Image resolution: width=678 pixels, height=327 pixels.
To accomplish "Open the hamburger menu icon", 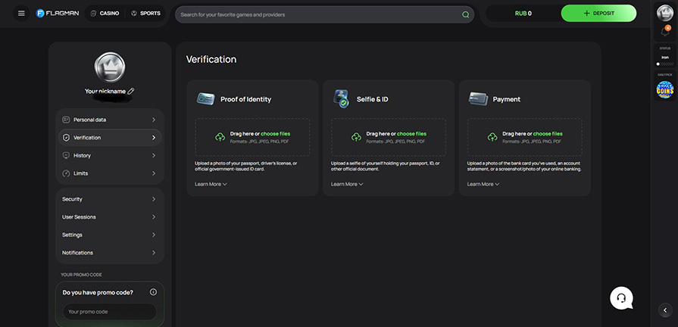I will coord(21,14).
